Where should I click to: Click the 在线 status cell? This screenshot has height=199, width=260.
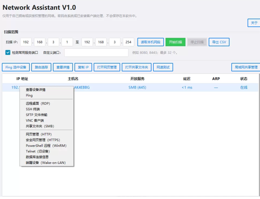click(244, 87)
